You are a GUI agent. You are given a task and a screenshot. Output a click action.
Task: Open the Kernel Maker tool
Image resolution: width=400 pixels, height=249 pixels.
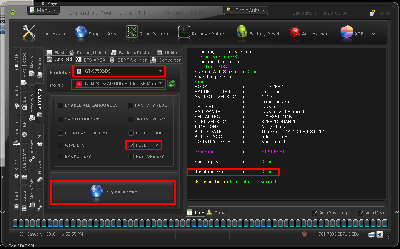coord(44,33)
